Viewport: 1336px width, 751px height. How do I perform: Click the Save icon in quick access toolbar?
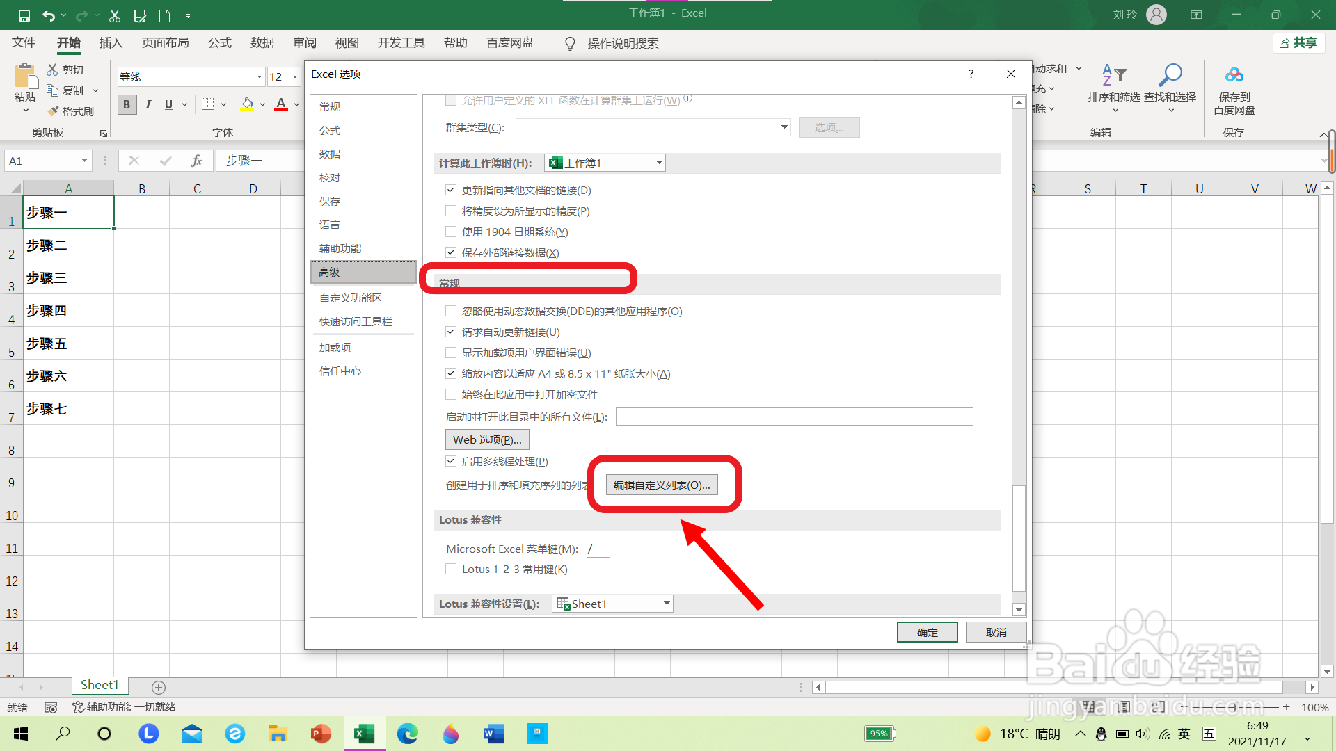point(24,15)
